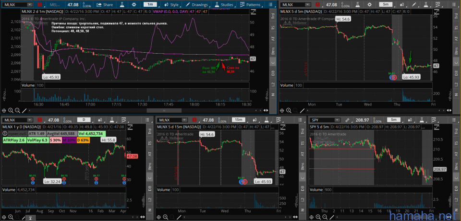
Task: Select the C side tab of 1m chart
Action: pos(273,62)
